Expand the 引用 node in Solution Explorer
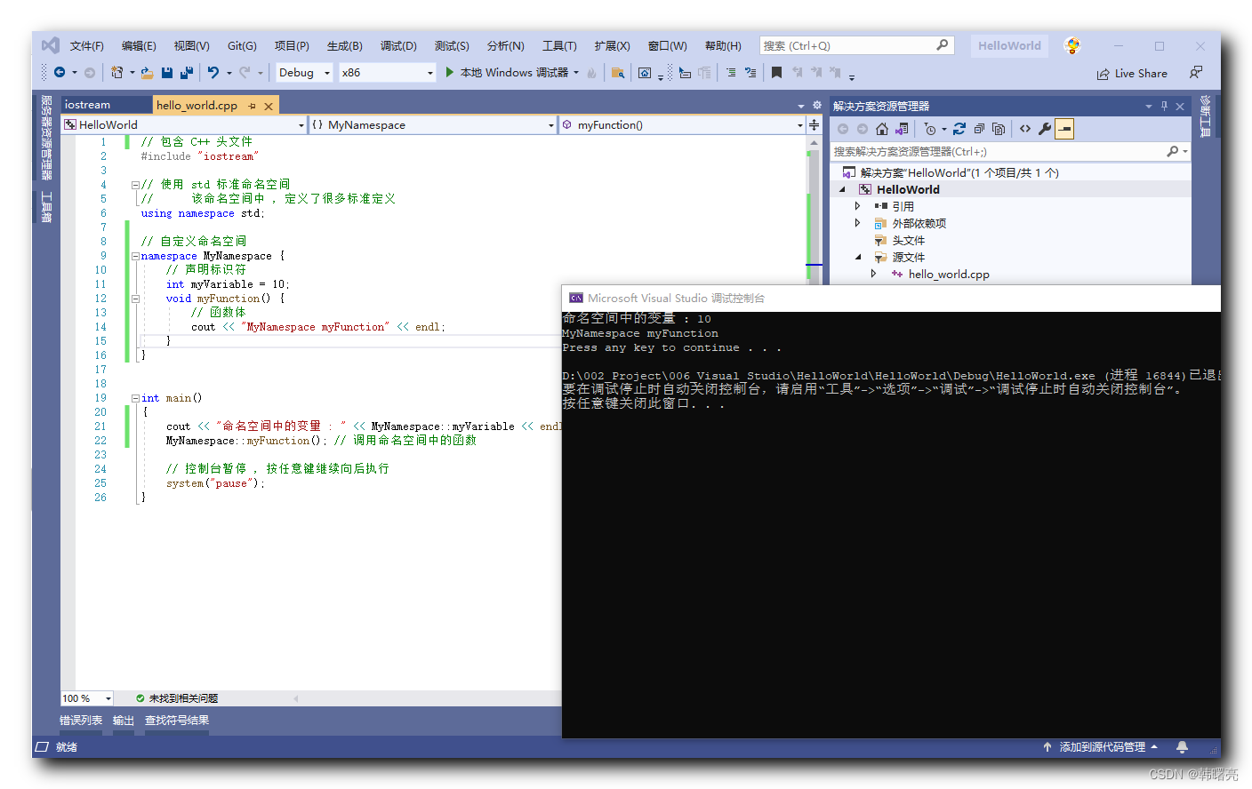Viewport: 1252px width, 789px height. point(857,206)
